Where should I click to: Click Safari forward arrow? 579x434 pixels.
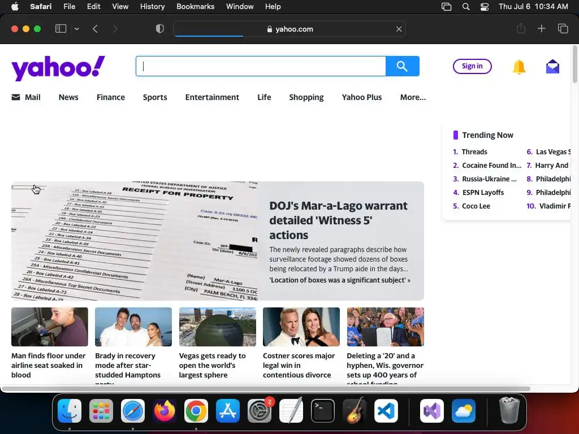(115, 29)
